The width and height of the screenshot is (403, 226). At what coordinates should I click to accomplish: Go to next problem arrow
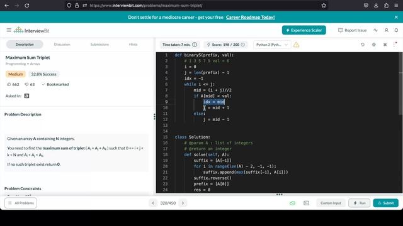[183, 203]
